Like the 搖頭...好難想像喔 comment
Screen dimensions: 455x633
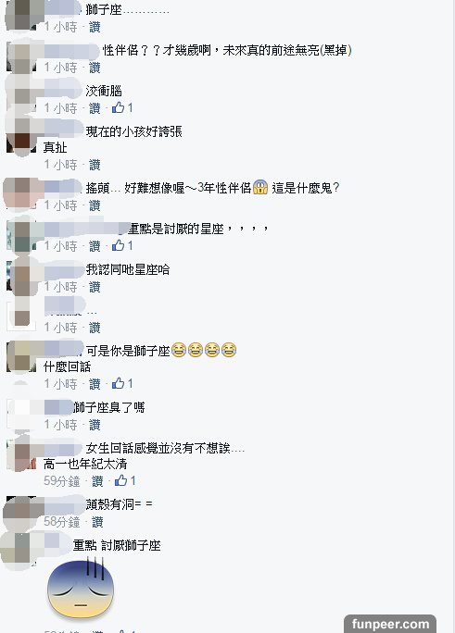pyautogui.click(x=95, y=205)
